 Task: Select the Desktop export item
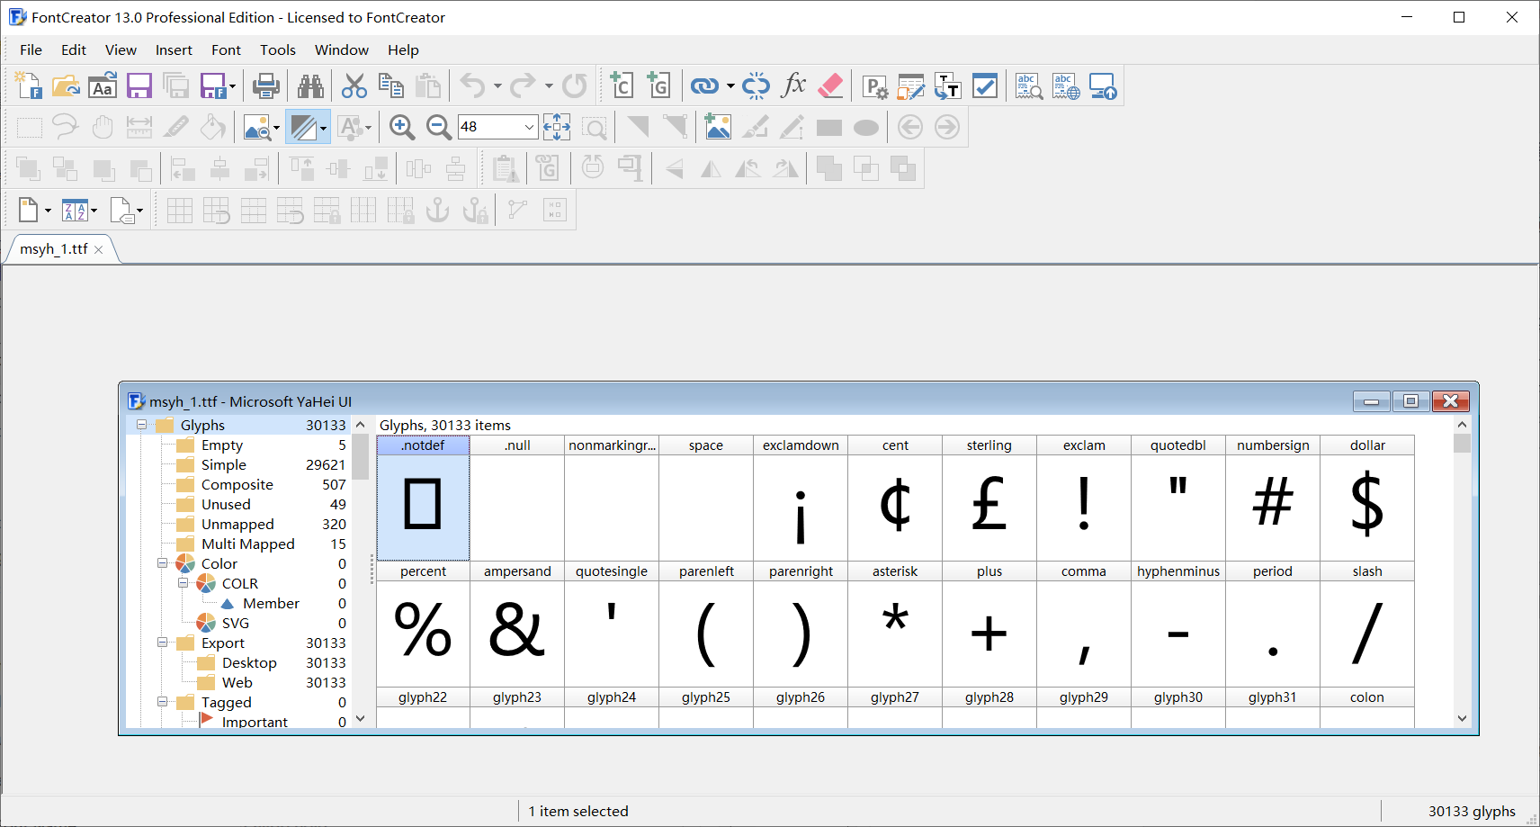[x=249, y=662]
